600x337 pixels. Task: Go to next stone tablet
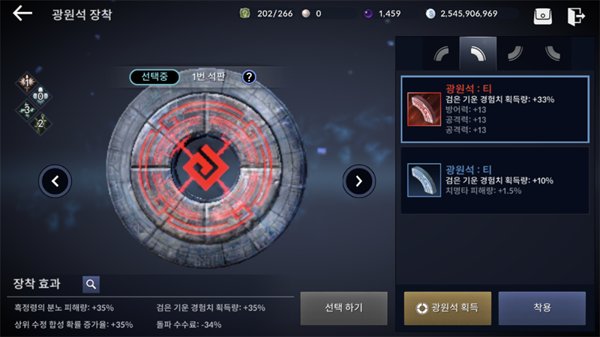click(359, 181)
